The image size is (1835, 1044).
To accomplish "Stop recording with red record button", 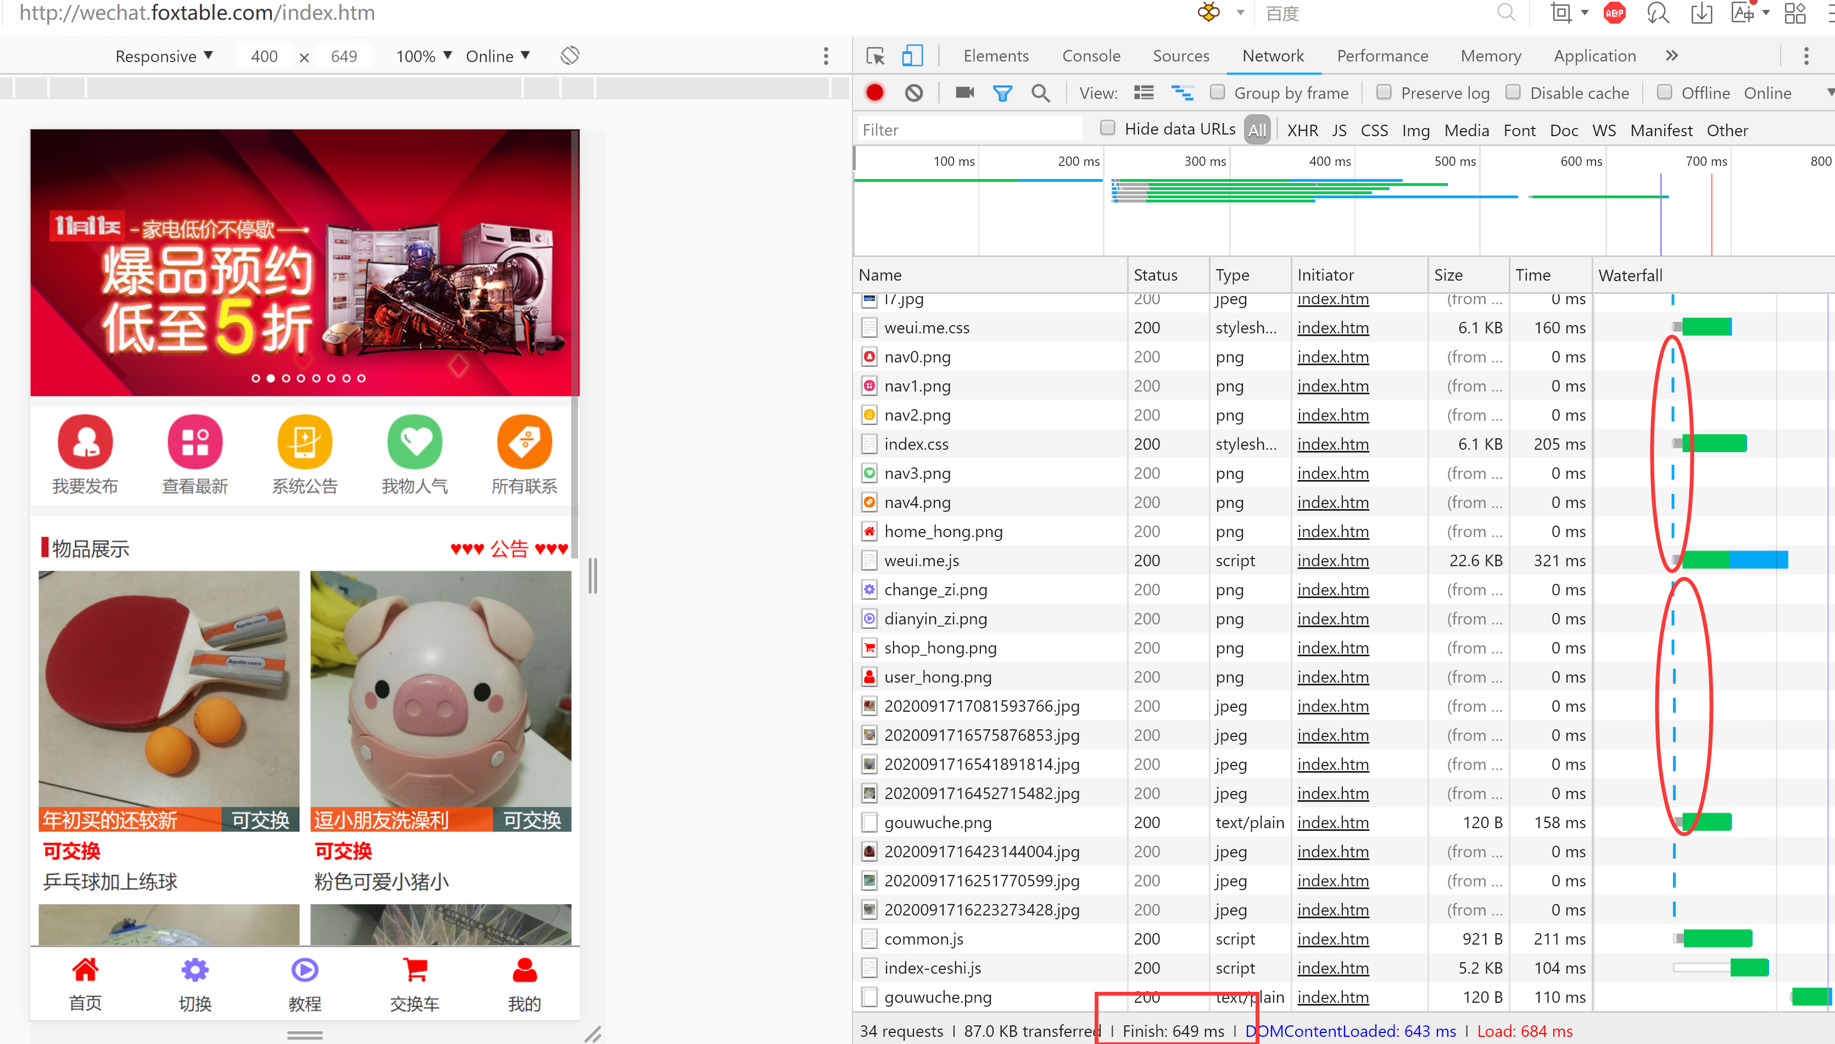I will pyautogui.click(x=875, y=92).
